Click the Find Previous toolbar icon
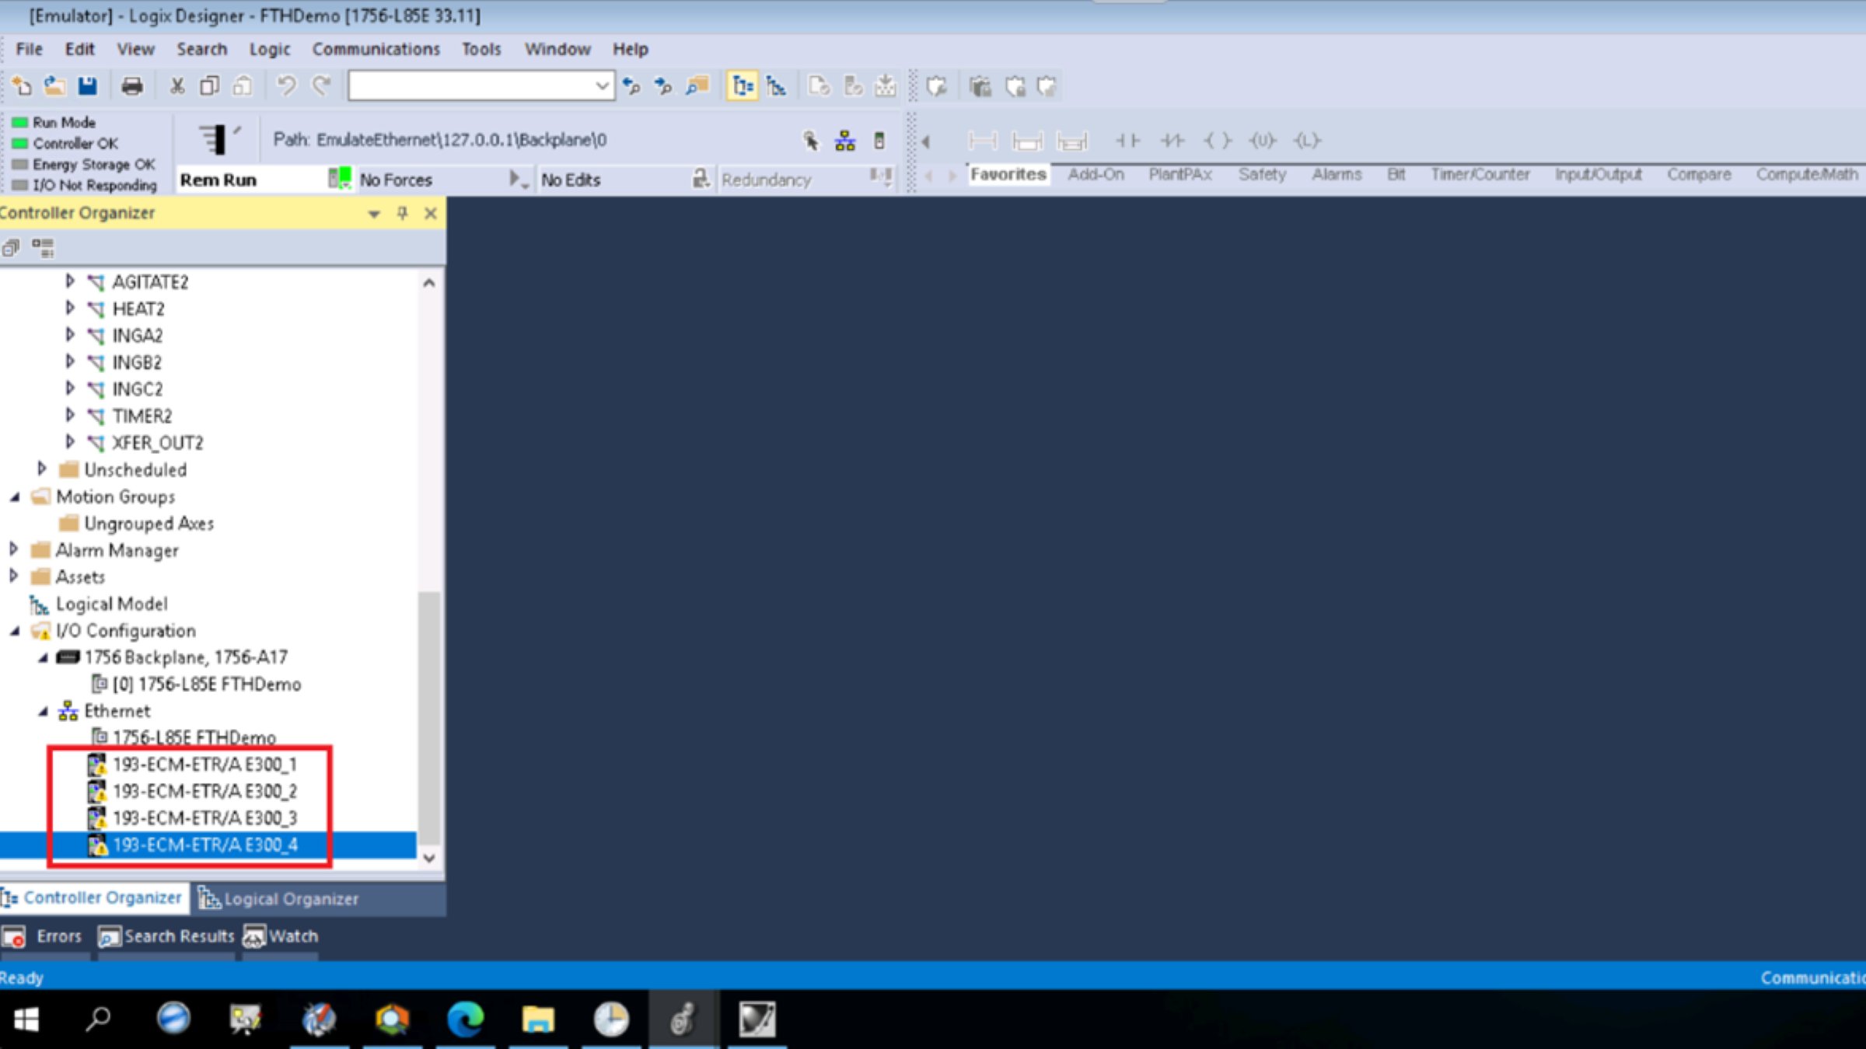Screen dimensions: 1866x1049 click(x=631, y=85)
